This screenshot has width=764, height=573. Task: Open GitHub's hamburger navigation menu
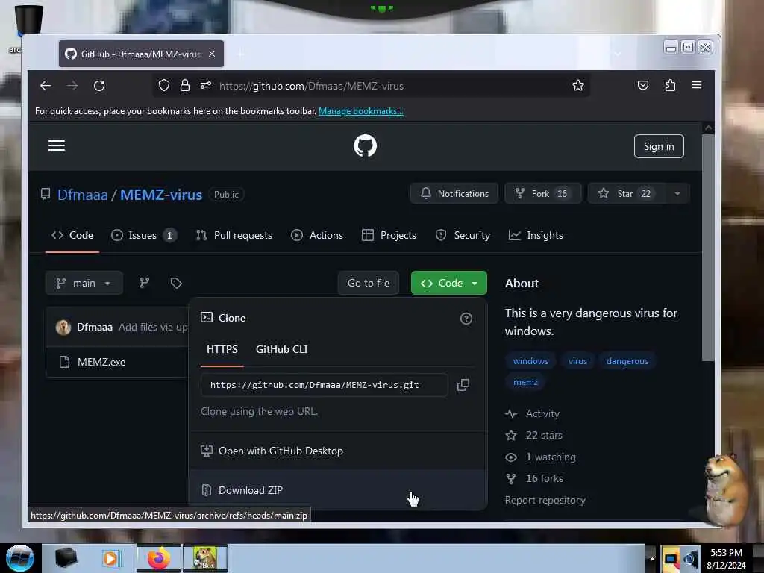(57, 145)
